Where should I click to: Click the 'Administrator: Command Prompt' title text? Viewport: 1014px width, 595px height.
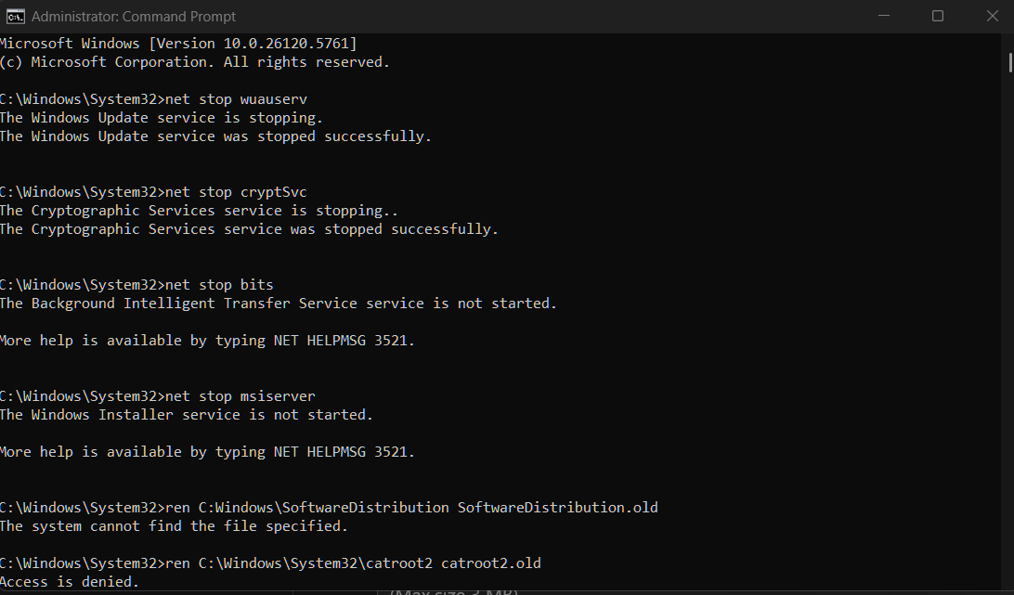(135, 16)
